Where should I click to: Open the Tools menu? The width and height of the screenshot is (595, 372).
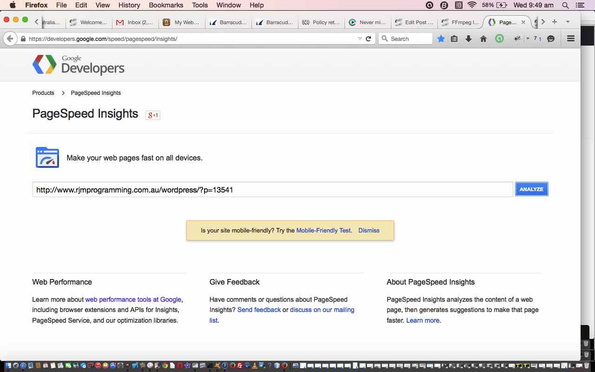[200, 5]
